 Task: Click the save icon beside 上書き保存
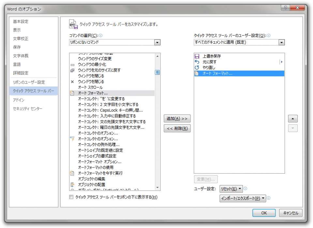click(x=197, y=56)
